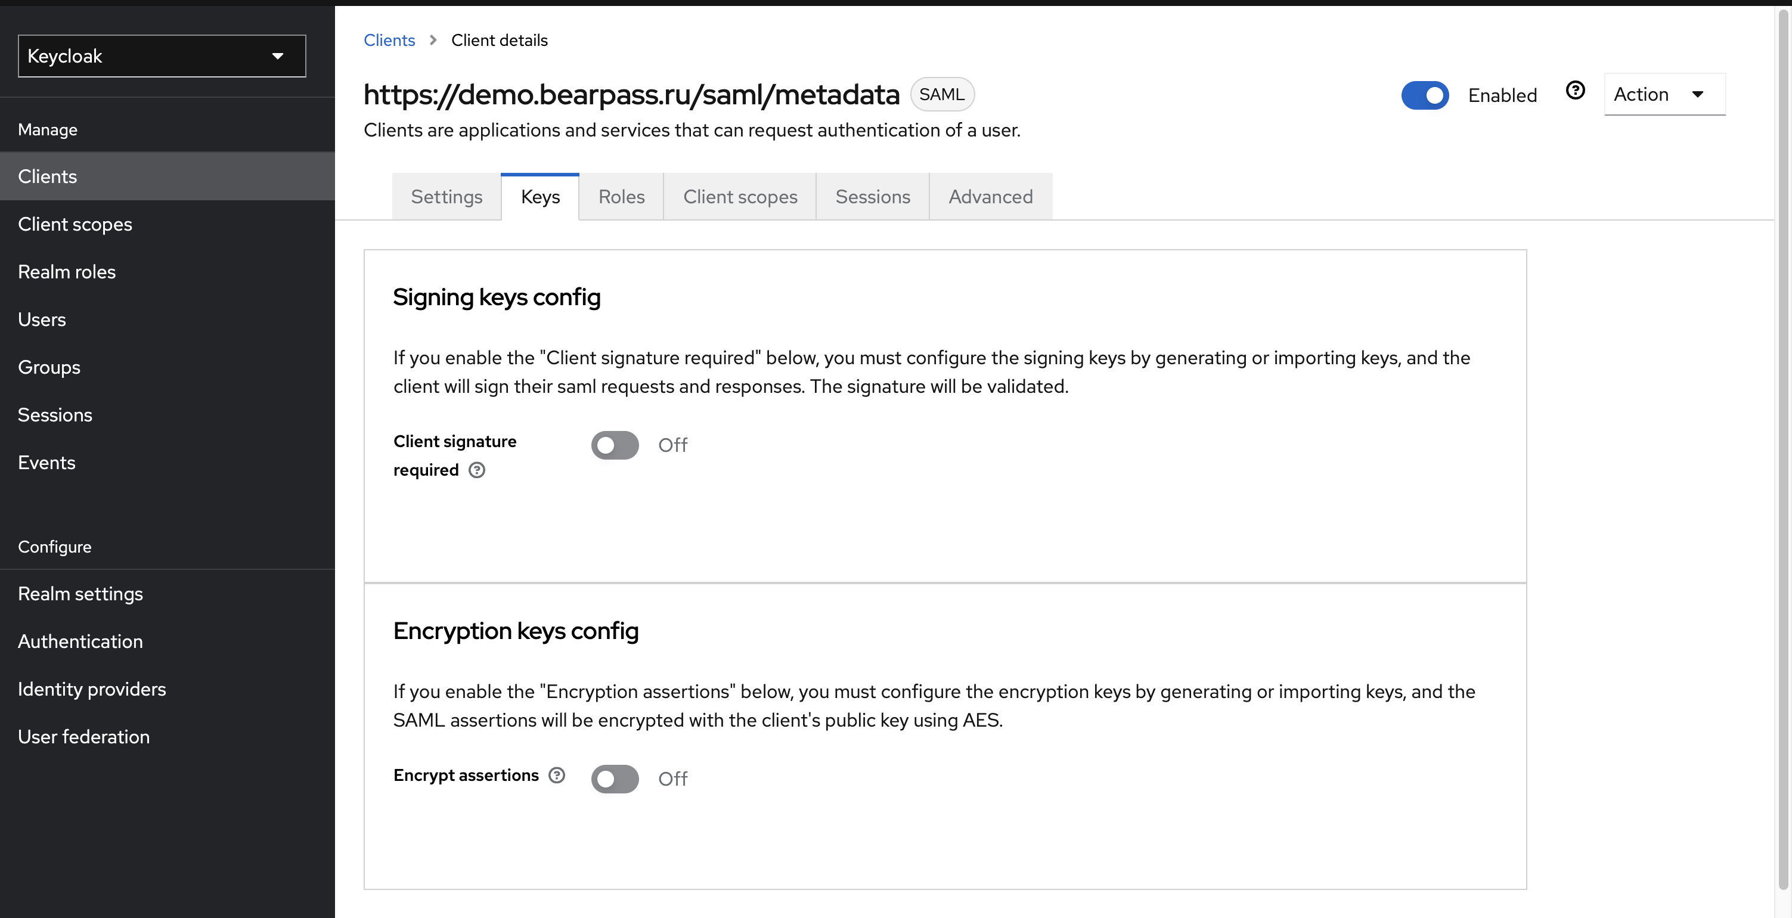Go to the Advanced tab
Screen dimensions: 1792x918
991,197
